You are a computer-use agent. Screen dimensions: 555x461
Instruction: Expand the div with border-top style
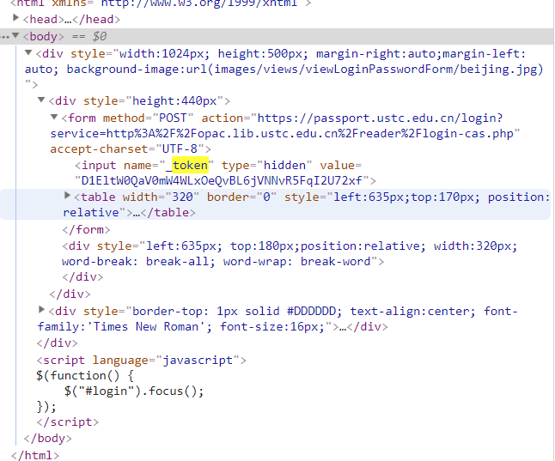pyautogui.click(x=41, y=310)
